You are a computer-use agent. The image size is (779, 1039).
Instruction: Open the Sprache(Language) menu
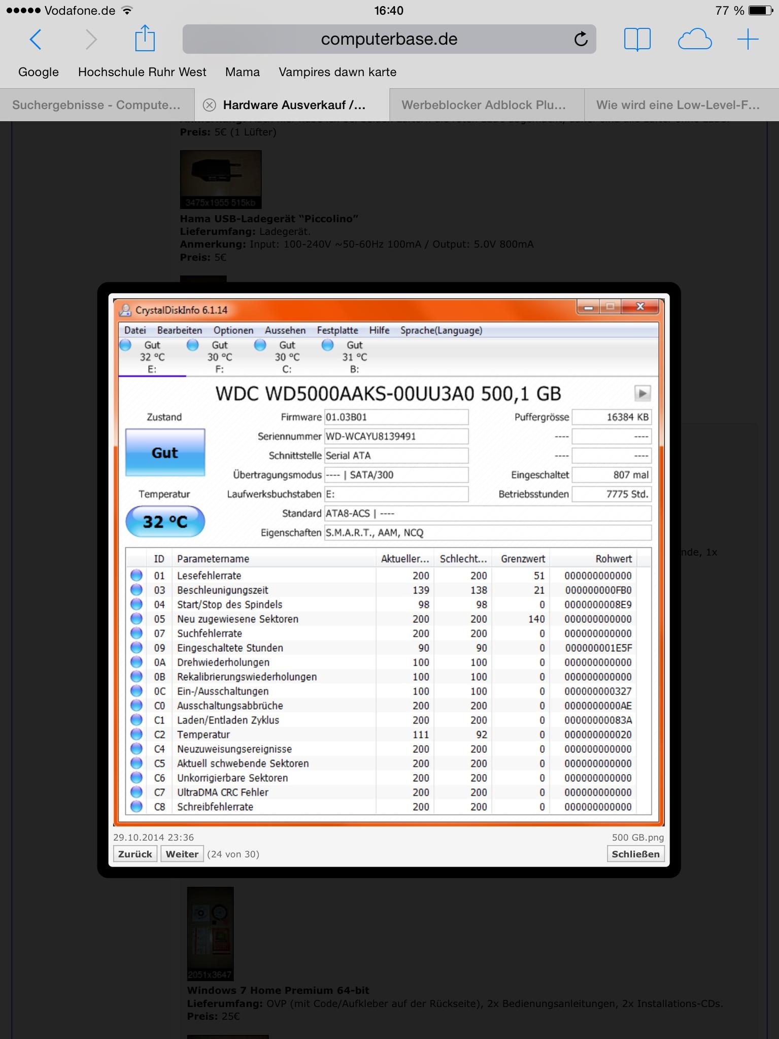[x=441, y=330]
